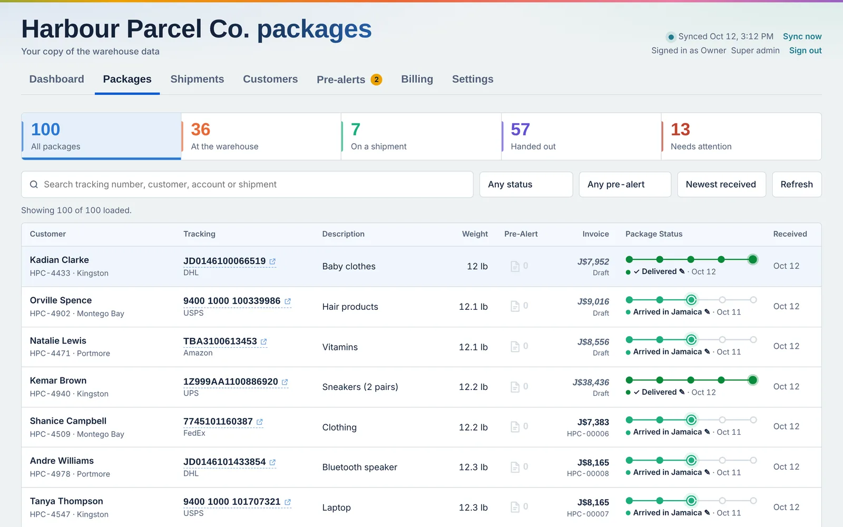Screen dimensions: 843x527
Task: Open the Newest received sort dropdown
Action: pyautogui.click(x=721, y=184)
